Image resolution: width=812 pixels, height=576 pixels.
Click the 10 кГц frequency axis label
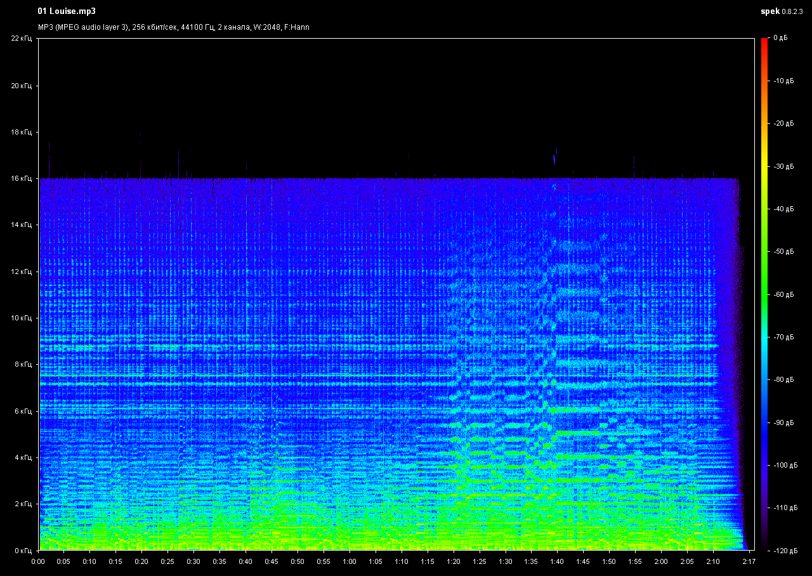click(x=21, y=318)
